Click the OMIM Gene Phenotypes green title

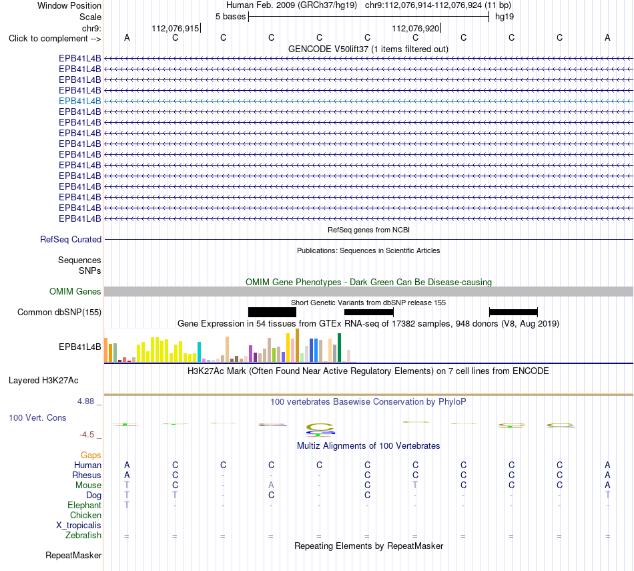click(368, 282)
